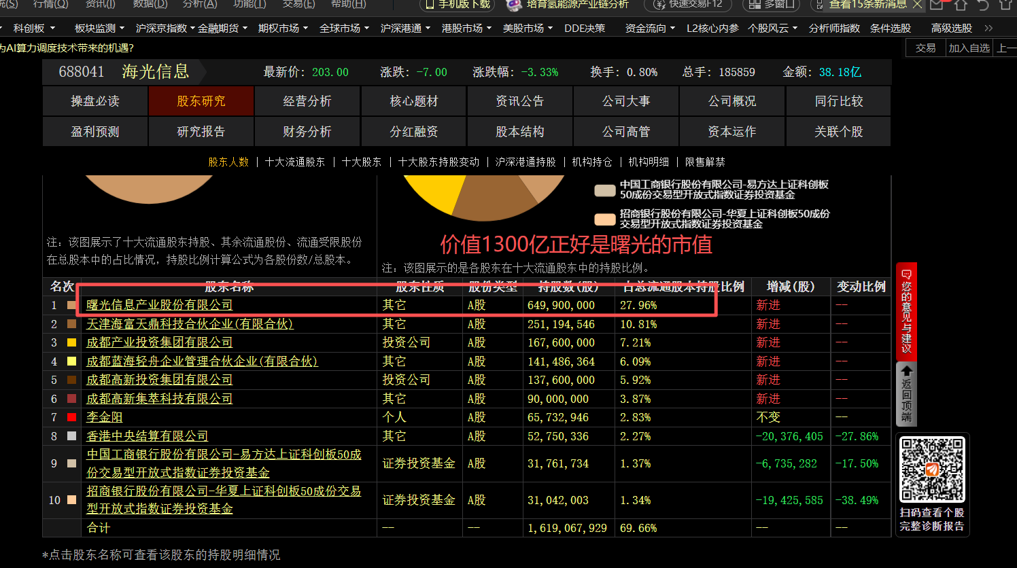Open shareholder link 李金阳
Screen dimensions: 1017x568
click(105, 418)
